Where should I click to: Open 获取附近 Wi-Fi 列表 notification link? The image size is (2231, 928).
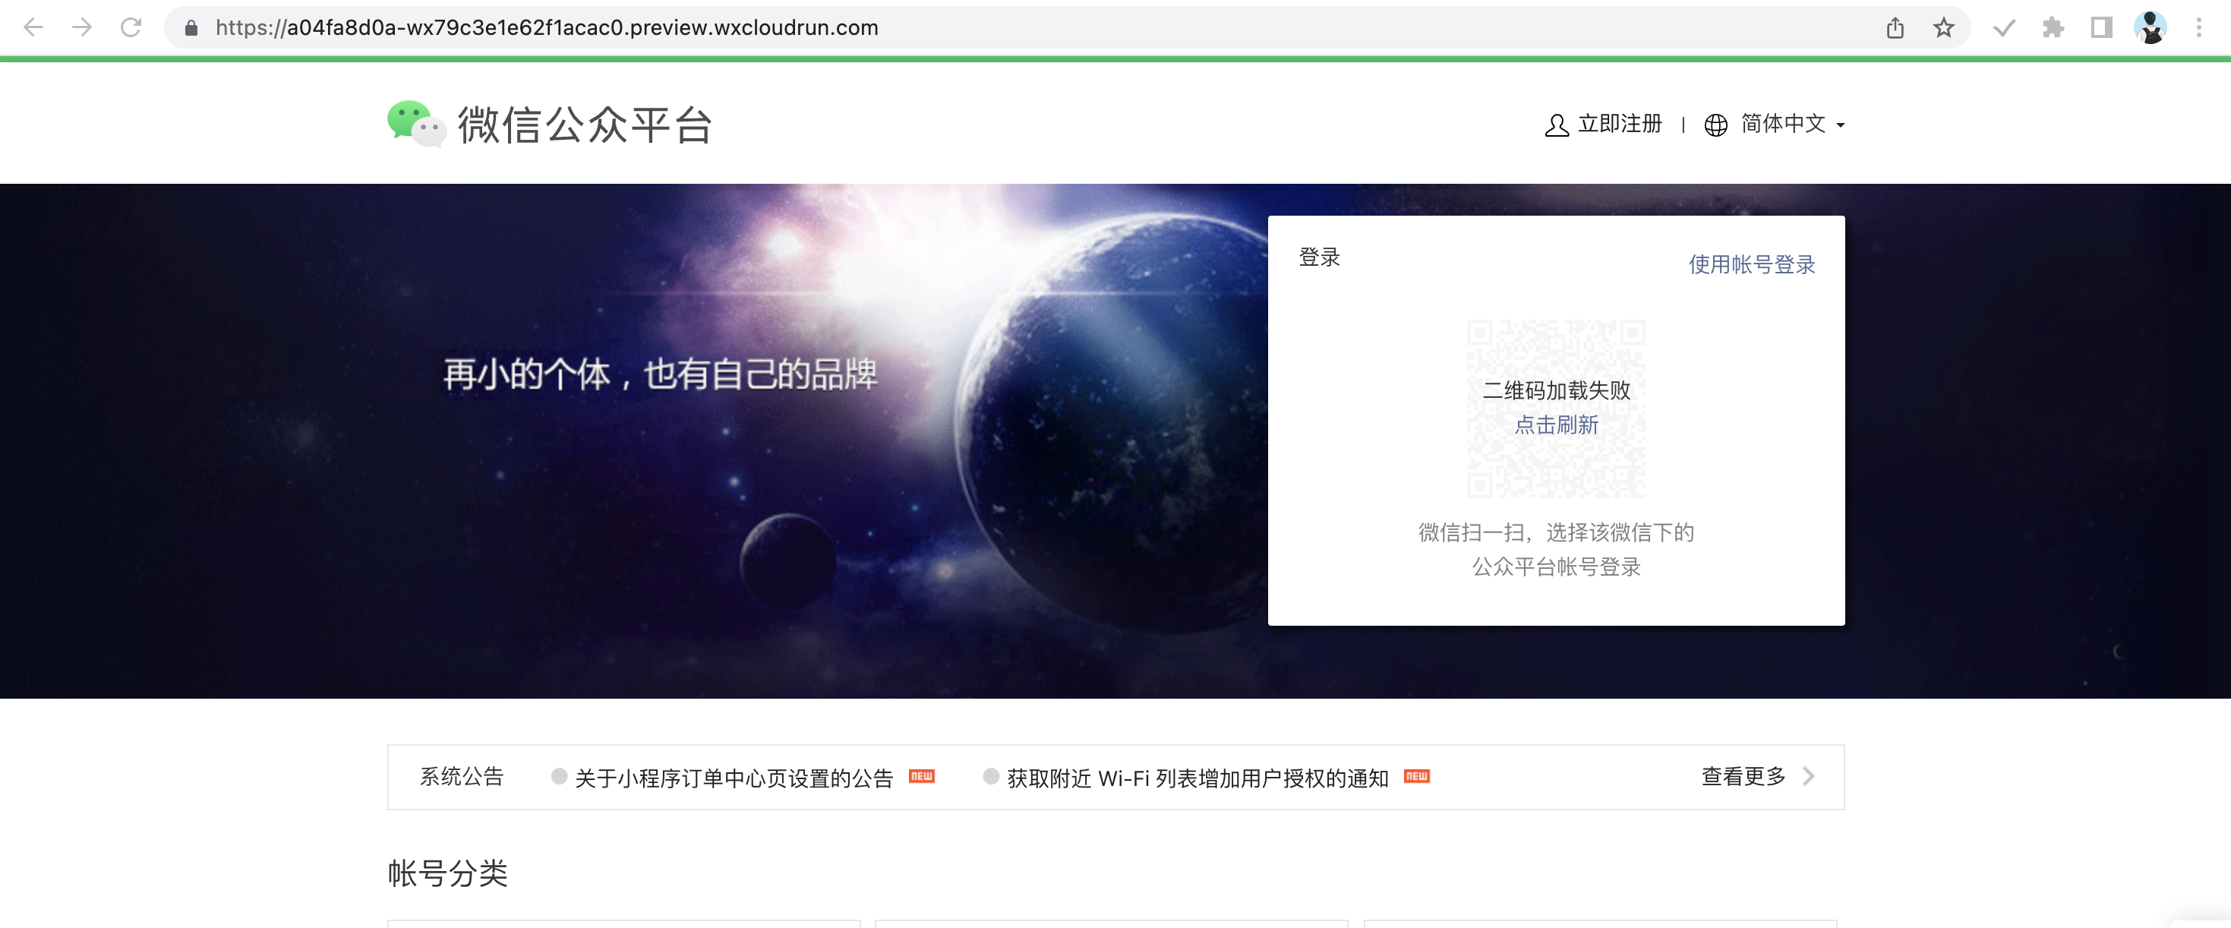(1197, 778)
